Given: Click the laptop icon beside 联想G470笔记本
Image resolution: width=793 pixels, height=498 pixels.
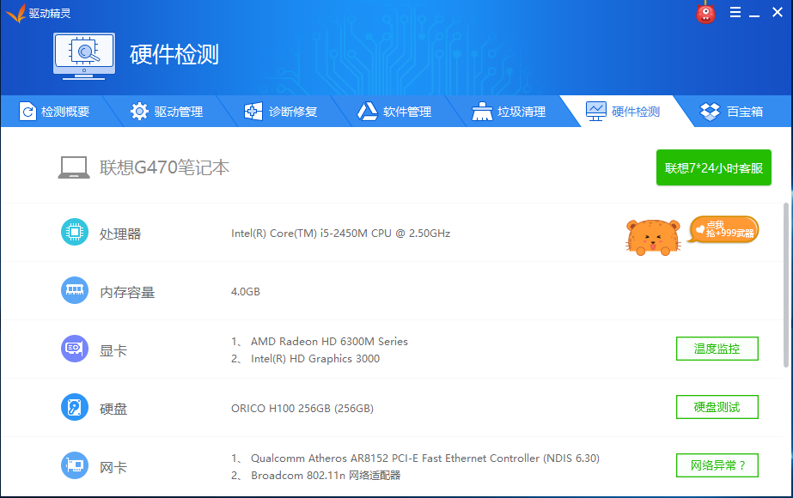Looking at the screenshot, I should coord(74,167).
